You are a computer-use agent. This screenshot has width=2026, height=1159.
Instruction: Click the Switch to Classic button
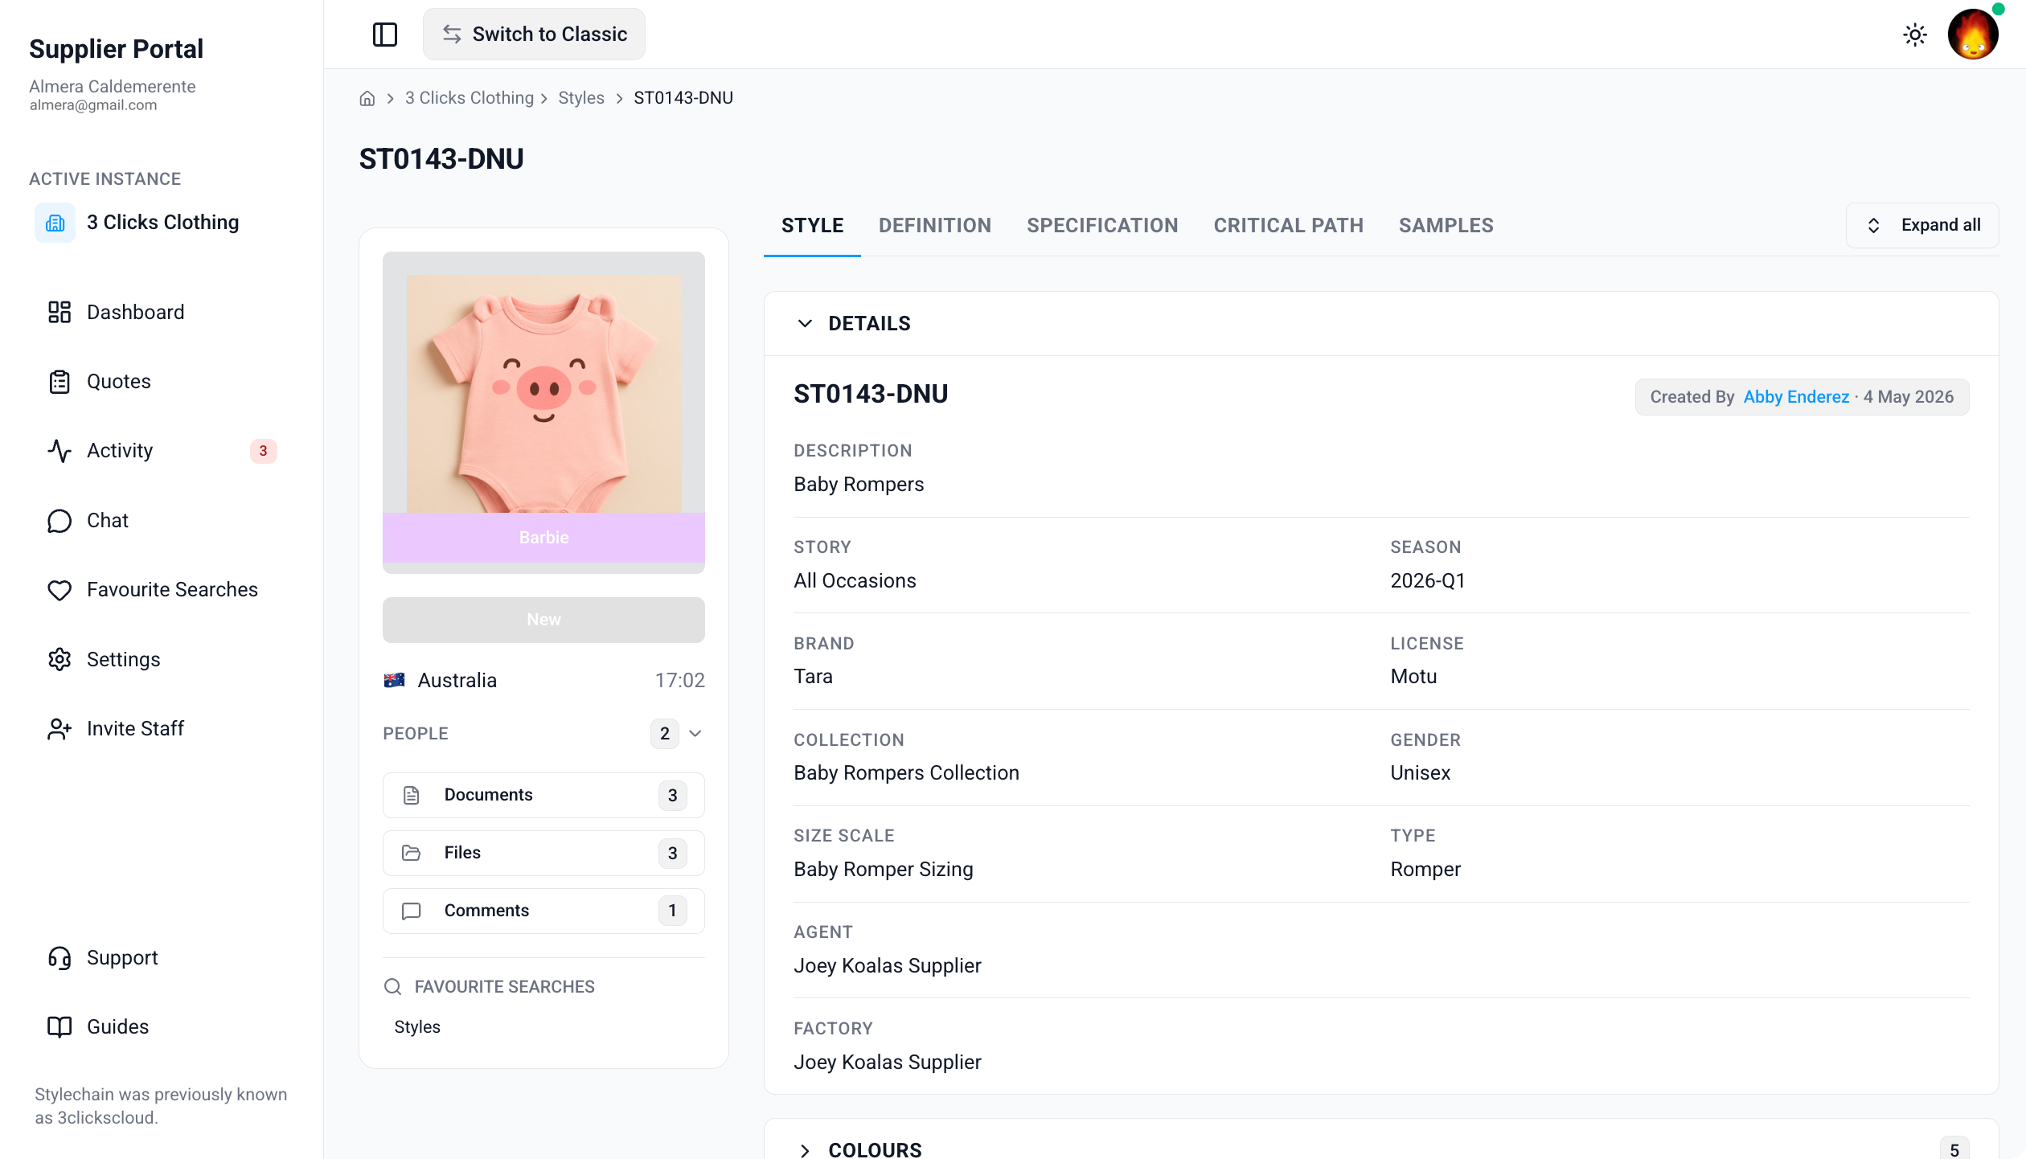tap(534, 35)
